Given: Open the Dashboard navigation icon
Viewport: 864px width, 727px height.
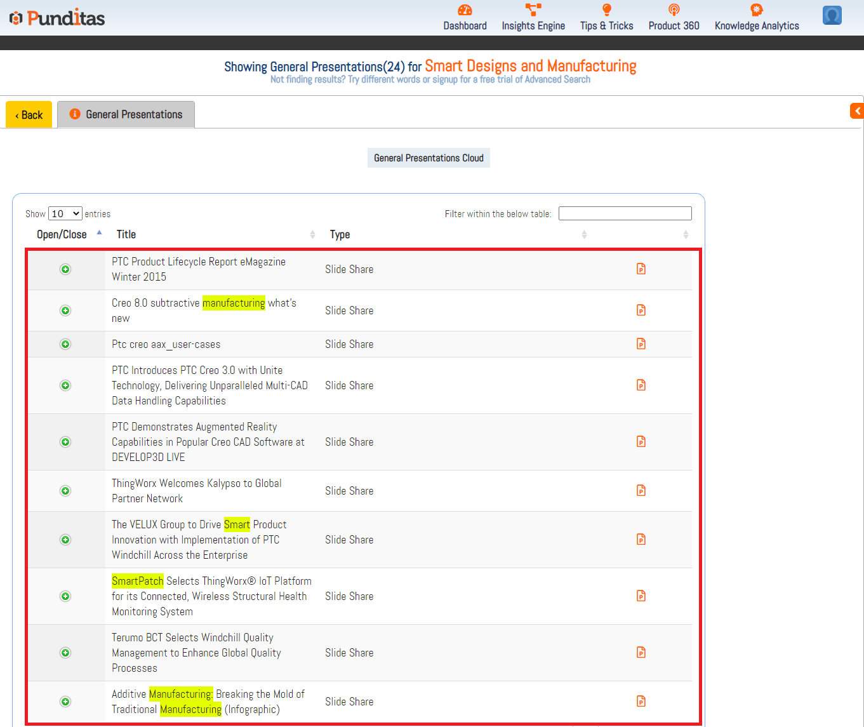Looking at the screenshot, I should [x=465, y=11].
